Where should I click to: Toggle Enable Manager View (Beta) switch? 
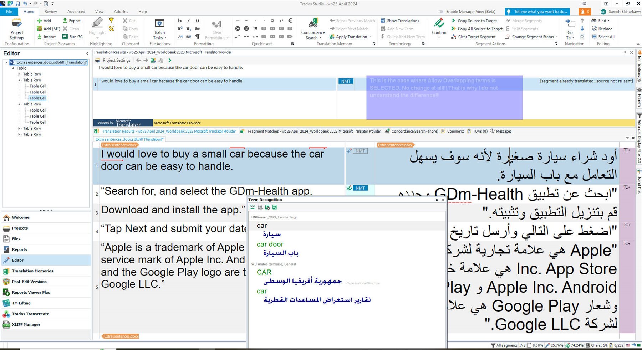tap(441, 12)
